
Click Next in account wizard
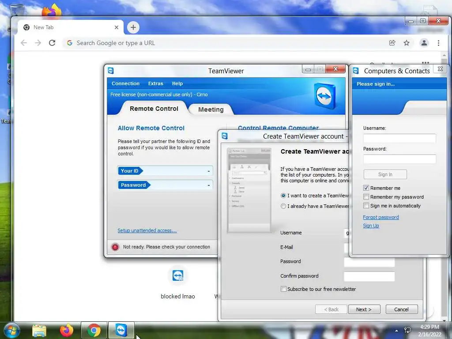click(364, 309)
